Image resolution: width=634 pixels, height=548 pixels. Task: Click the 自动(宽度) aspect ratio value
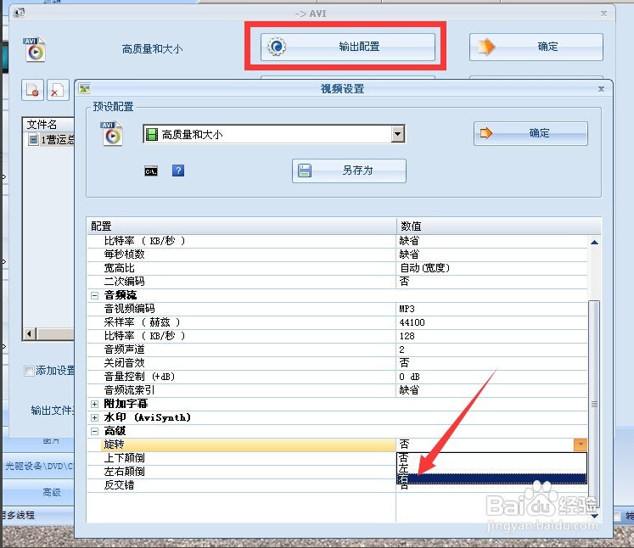[424, 268]
